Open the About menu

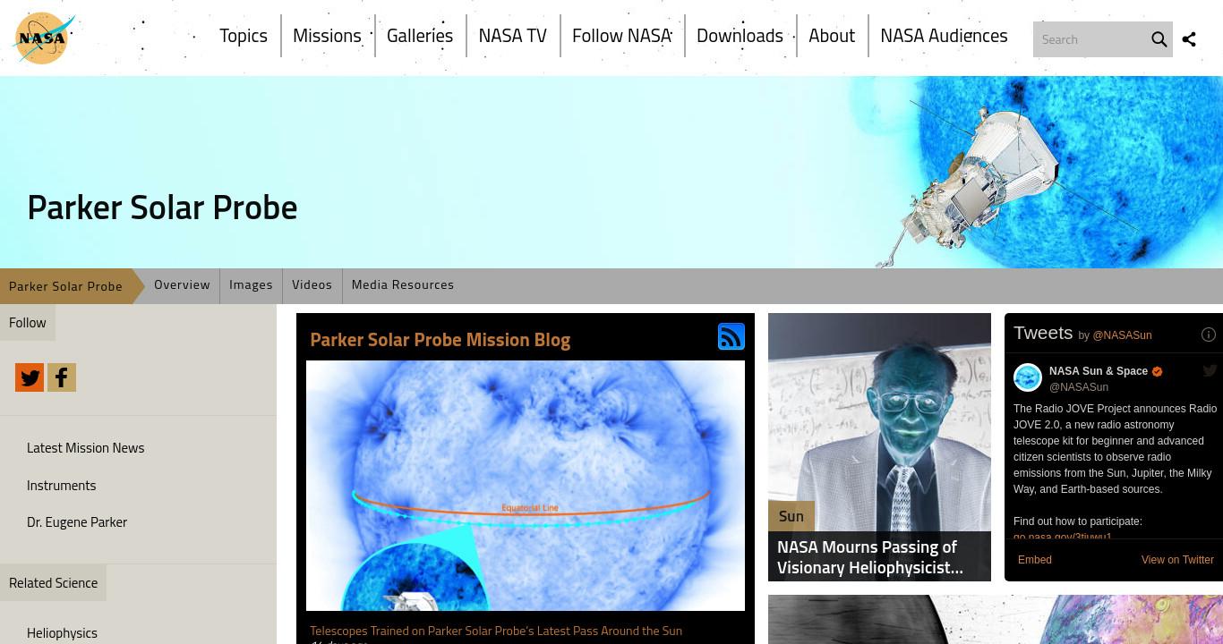[x=832, y=36]
